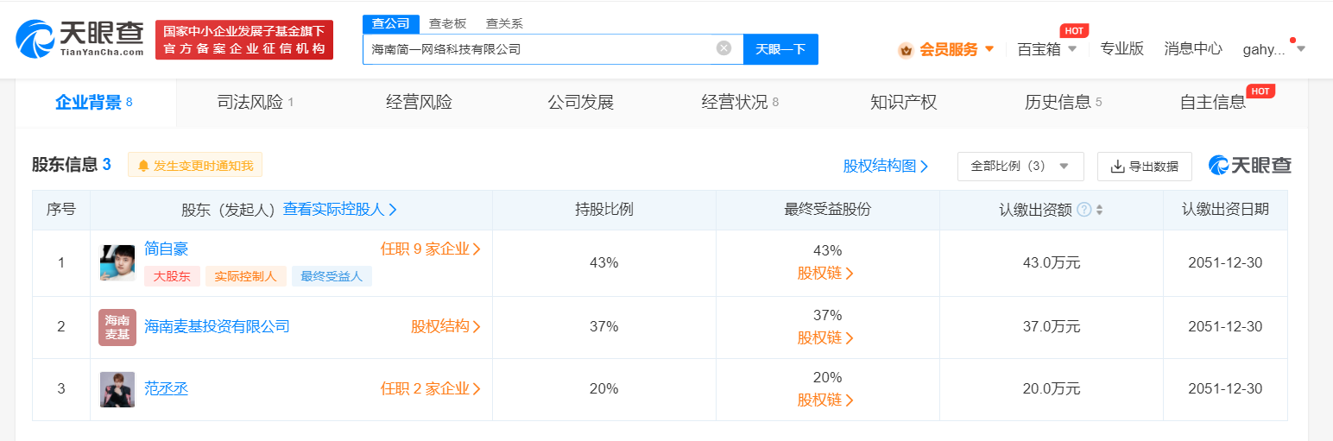
Task: Open 海南麦基投资有限公司 company link
Action: (x=217, y=327)
